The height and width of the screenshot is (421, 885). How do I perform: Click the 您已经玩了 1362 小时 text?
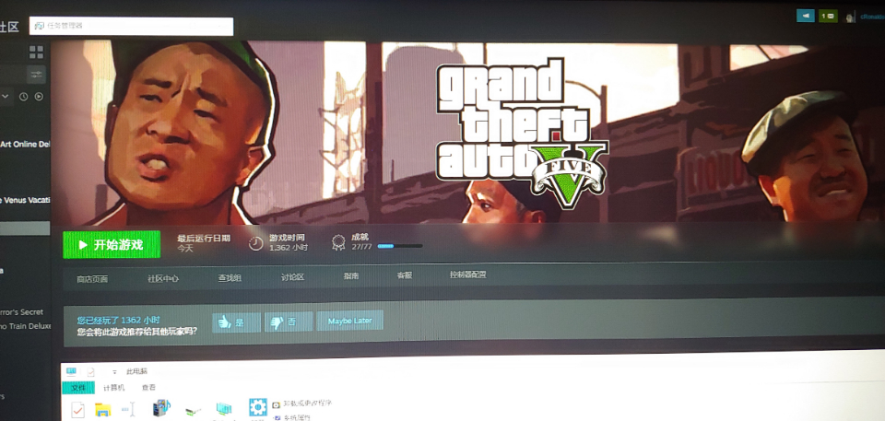click(119, 320)
